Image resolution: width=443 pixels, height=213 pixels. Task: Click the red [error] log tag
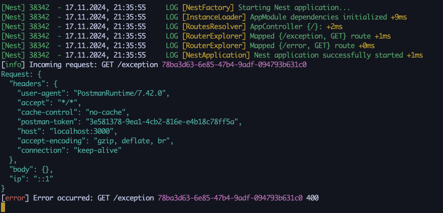coord(15,198)
